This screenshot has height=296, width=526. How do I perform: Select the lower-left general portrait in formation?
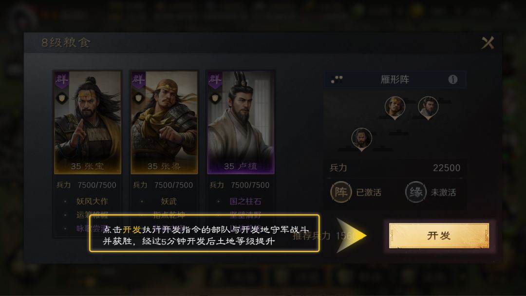(361, 139)
